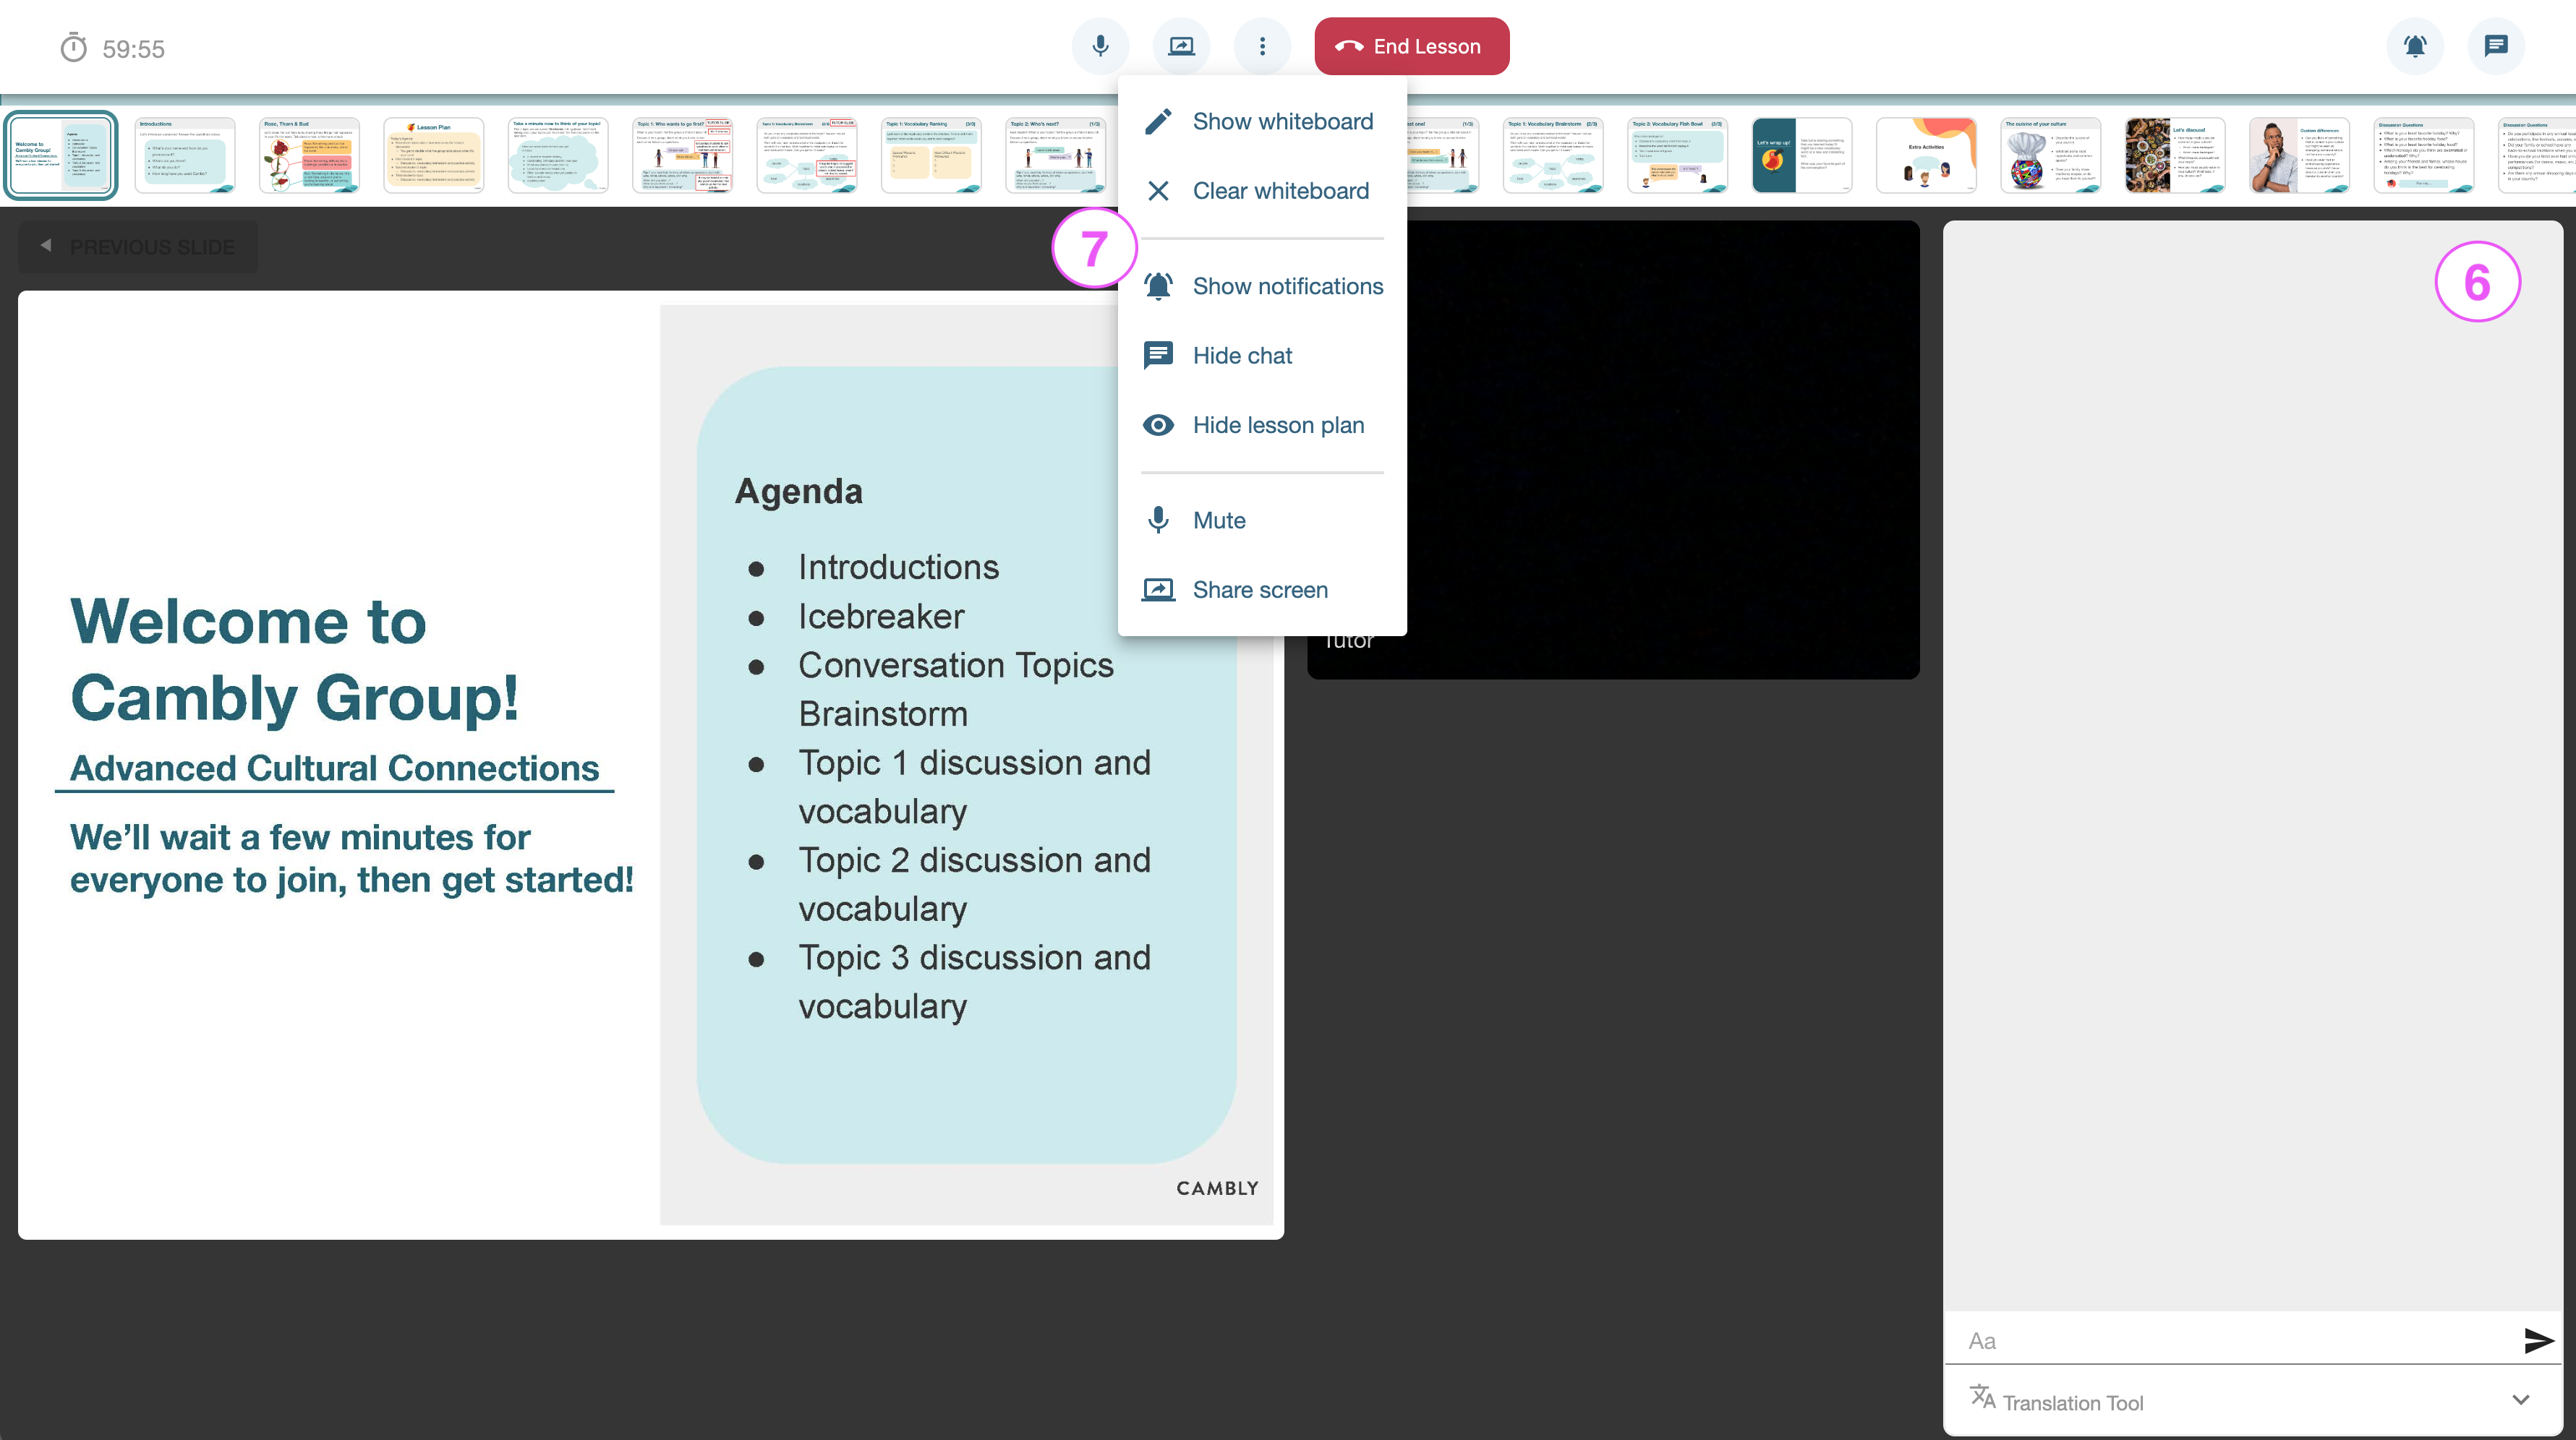This screenshot has height=1440, width=2576.
Task: Click the microphone icon in the top toolbar
Action: 1100,46
